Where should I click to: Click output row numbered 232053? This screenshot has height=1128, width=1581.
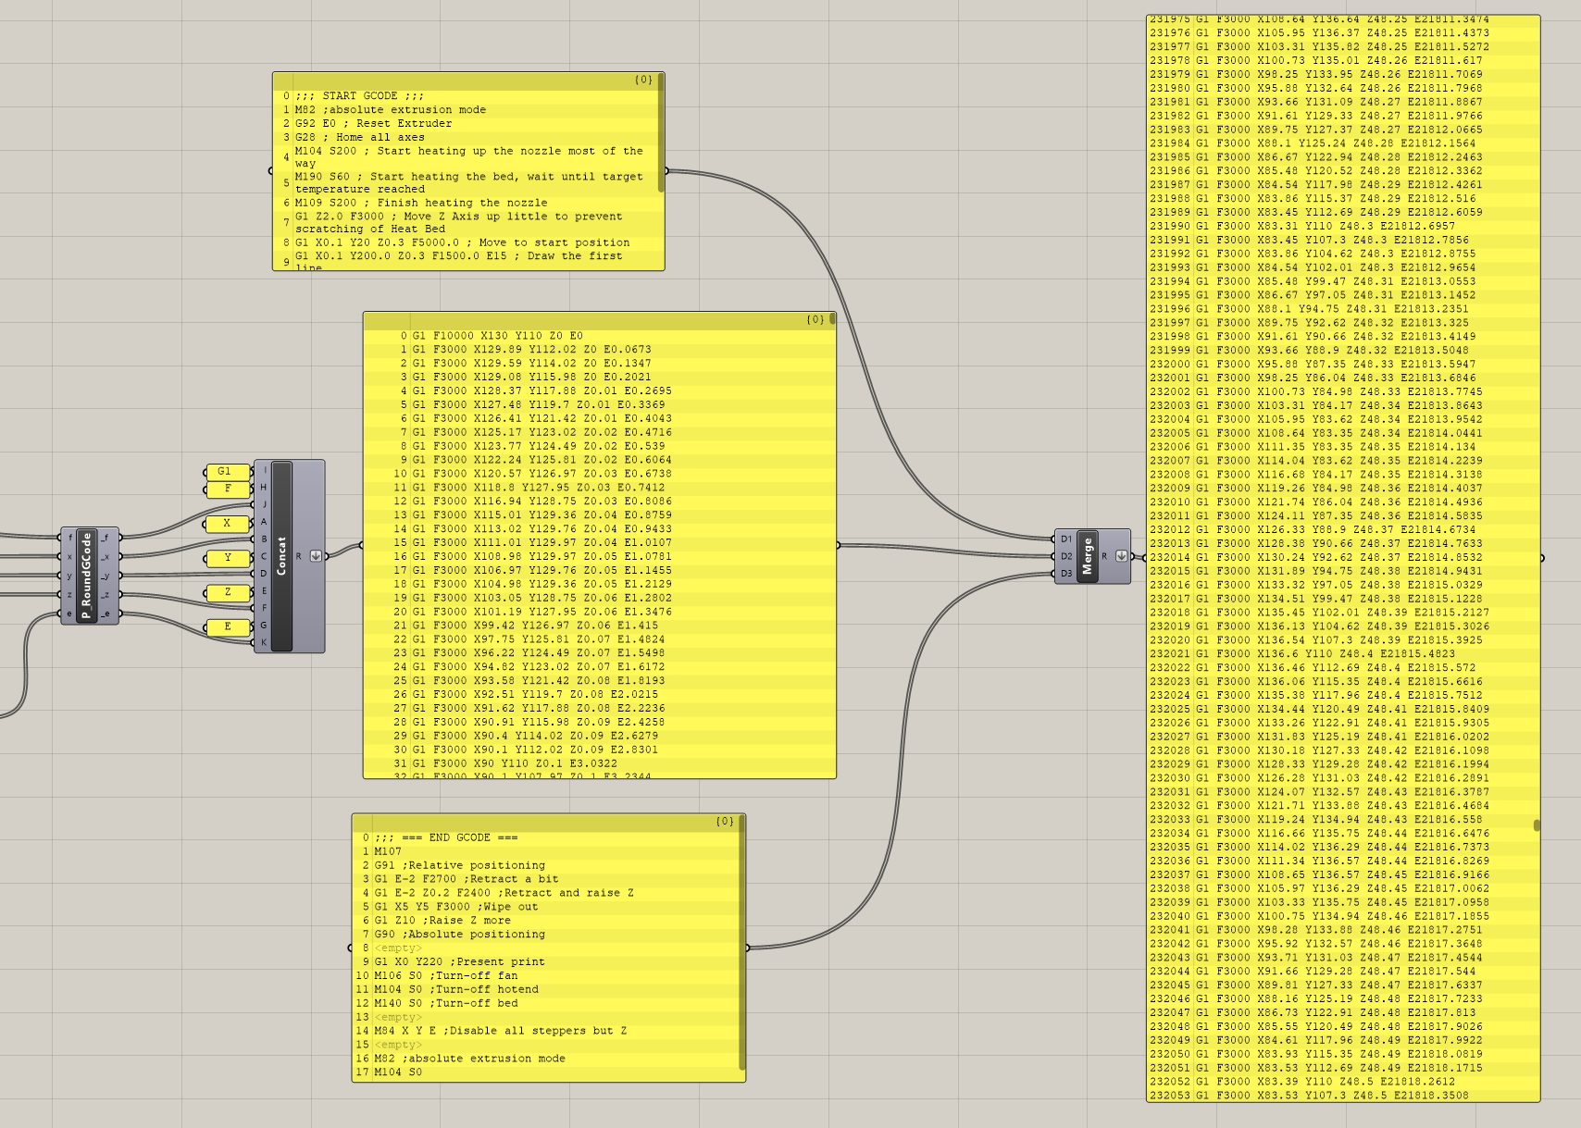click(1340, 1096)
